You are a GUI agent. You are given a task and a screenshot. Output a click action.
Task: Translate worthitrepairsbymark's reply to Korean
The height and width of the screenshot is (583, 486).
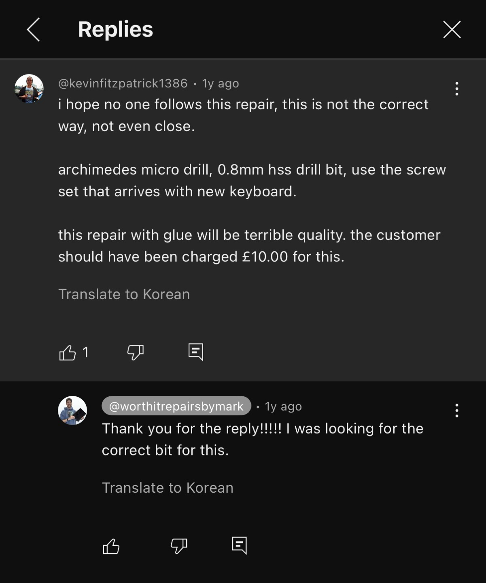pyautogui.click(x=168, y=488)
